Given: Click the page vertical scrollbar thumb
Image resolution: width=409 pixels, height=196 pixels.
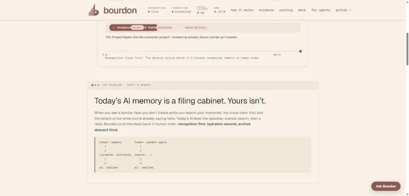Looking at the screenshot, I should point(407,48).
